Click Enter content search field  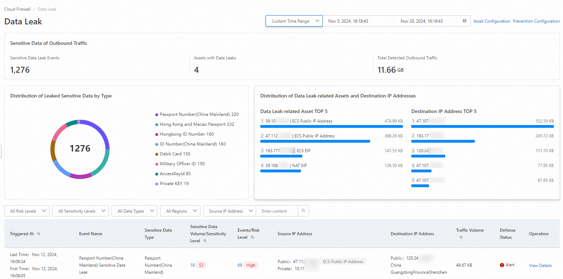(x=277, y=211)
